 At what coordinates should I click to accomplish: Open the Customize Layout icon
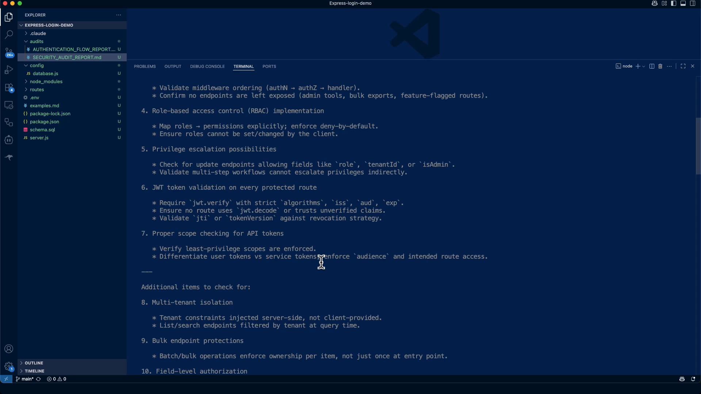coord(664,3)
